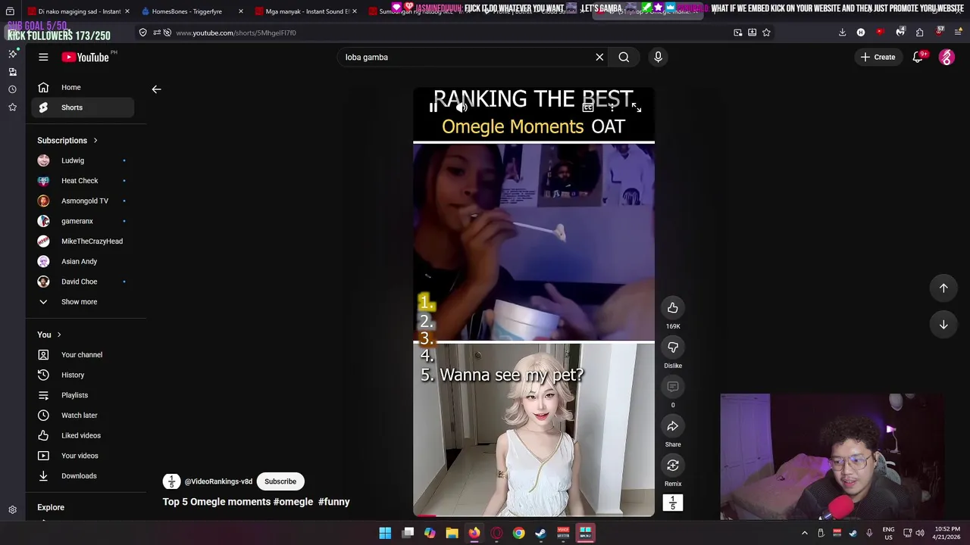Click the #funny hashtag
Viewport: 970px width, 545px height.
click(334, 502)
